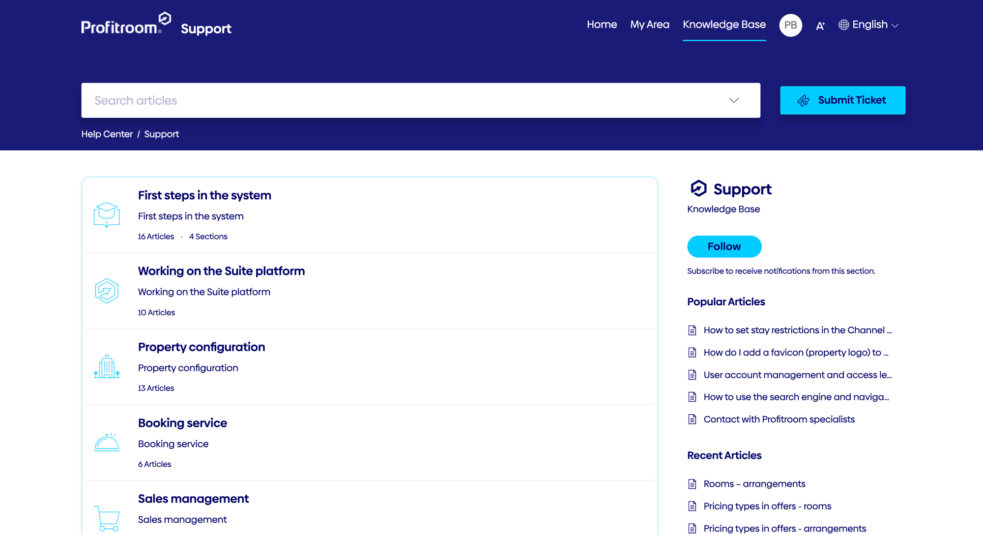Screen dimensions: 983x535
Task: Click the font size A+ icon
Action: pyautogui.click(x=820, y=26)
